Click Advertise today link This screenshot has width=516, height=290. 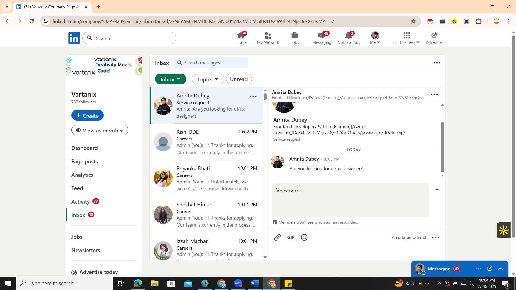95,272
